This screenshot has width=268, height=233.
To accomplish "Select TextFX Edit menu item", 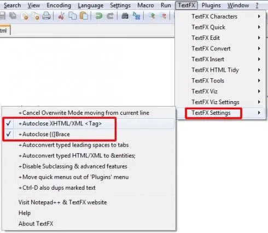I will (220, 38).
